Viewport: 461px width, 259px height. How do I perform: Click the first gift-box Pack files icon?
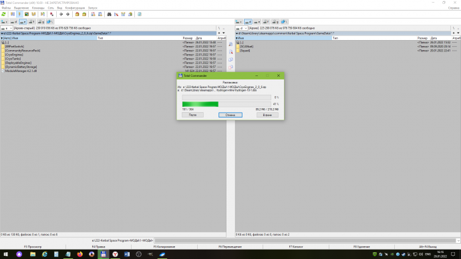77,14
